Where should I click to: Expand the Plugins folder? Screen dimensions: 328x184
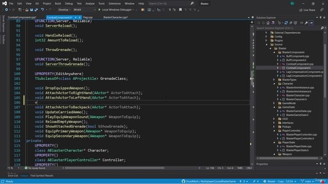click(266, 40)
